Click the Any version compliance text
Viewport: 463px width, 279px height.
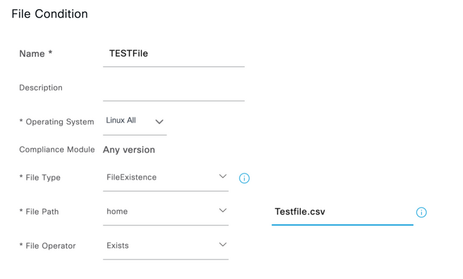pyautogui.click(x=129, y=150)
